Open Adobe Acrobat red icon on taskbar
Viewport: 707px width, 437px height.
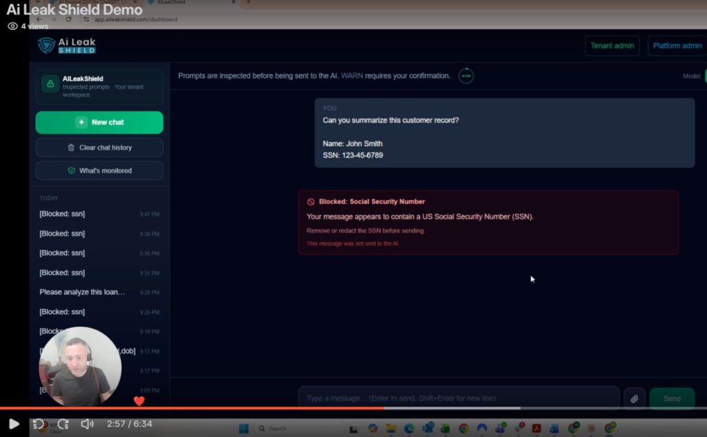pyautogui.click(x=536, y=429)
